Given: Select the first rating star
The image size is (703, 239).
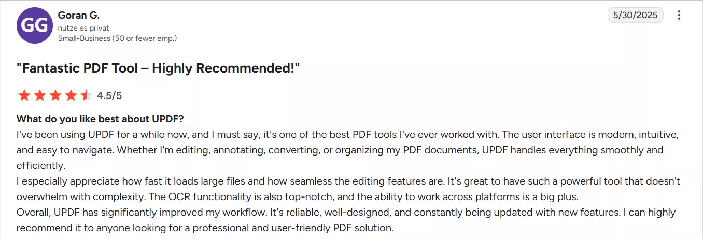Looking at the screenshot, I should pos(24,95).
